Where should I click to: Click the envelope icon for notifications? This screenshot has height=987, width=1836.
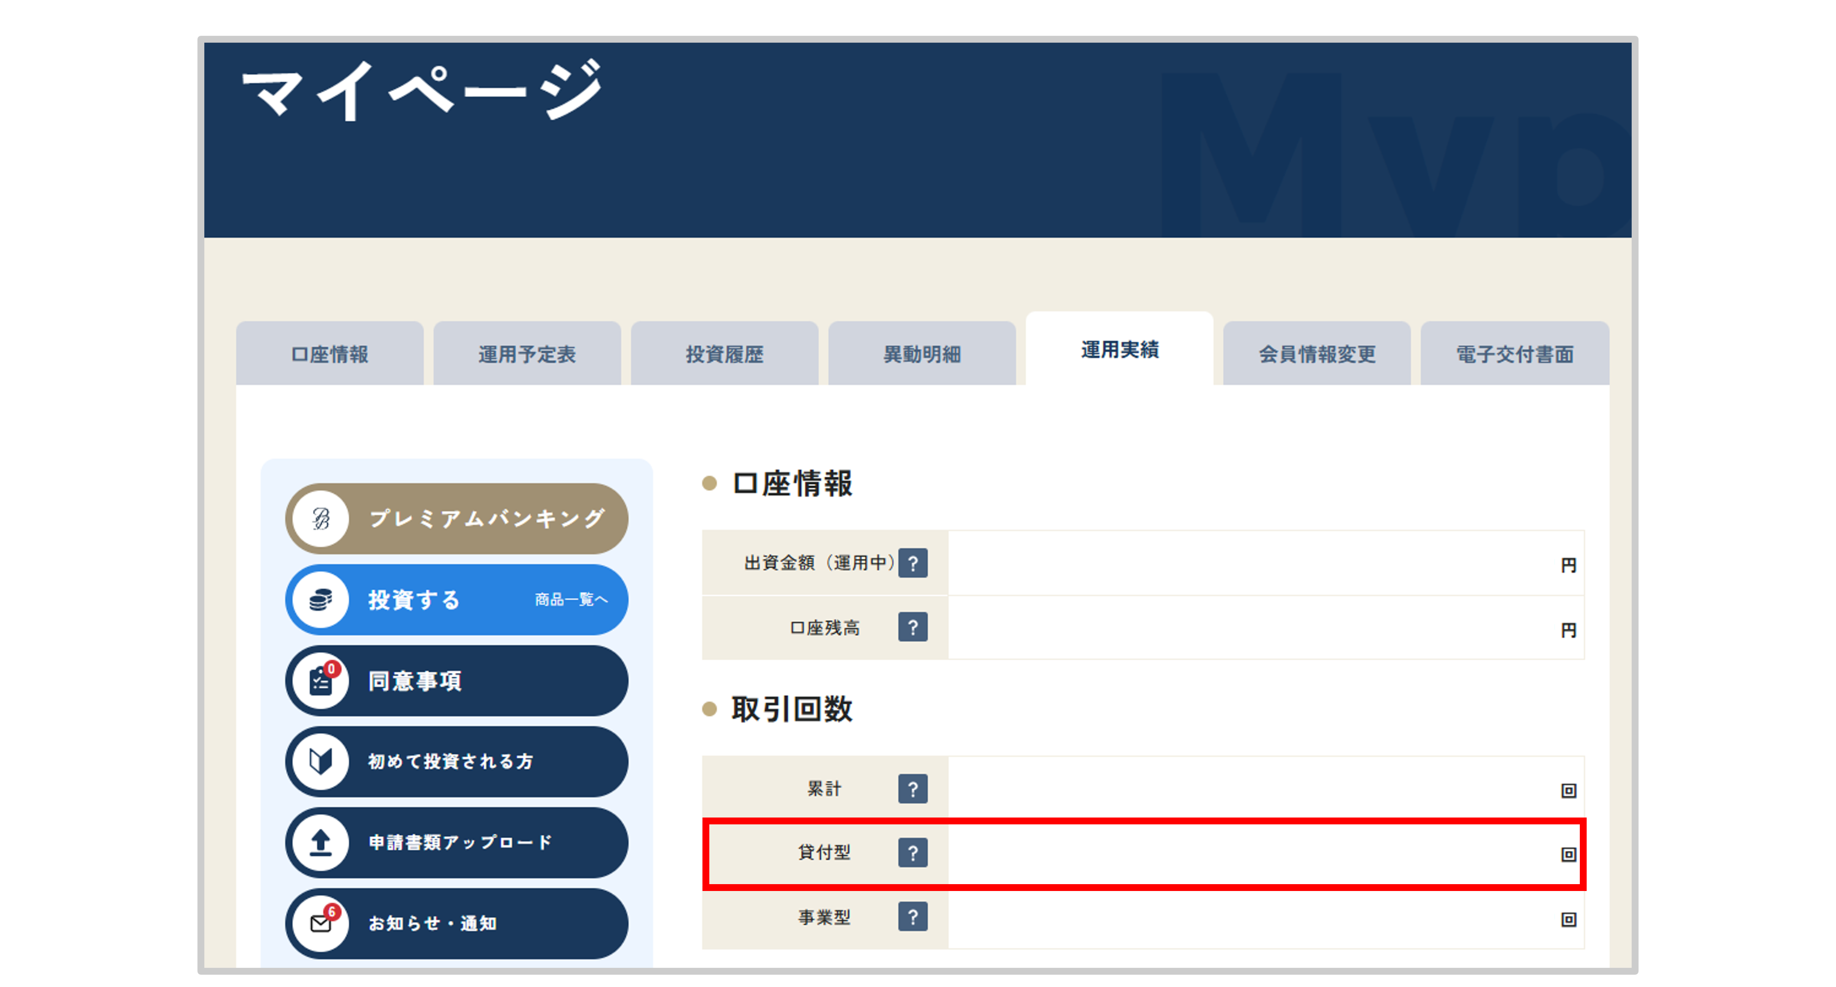click(321, 924)
